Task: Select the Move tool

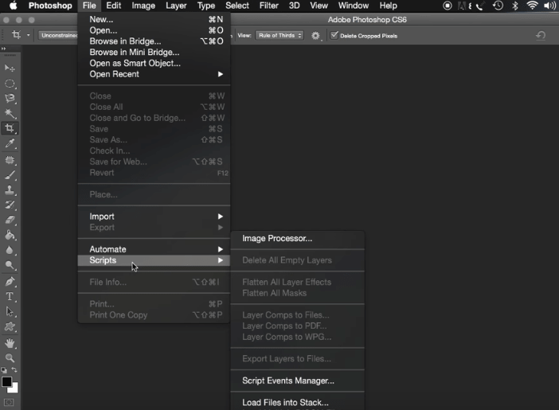Action: point(10,68)
